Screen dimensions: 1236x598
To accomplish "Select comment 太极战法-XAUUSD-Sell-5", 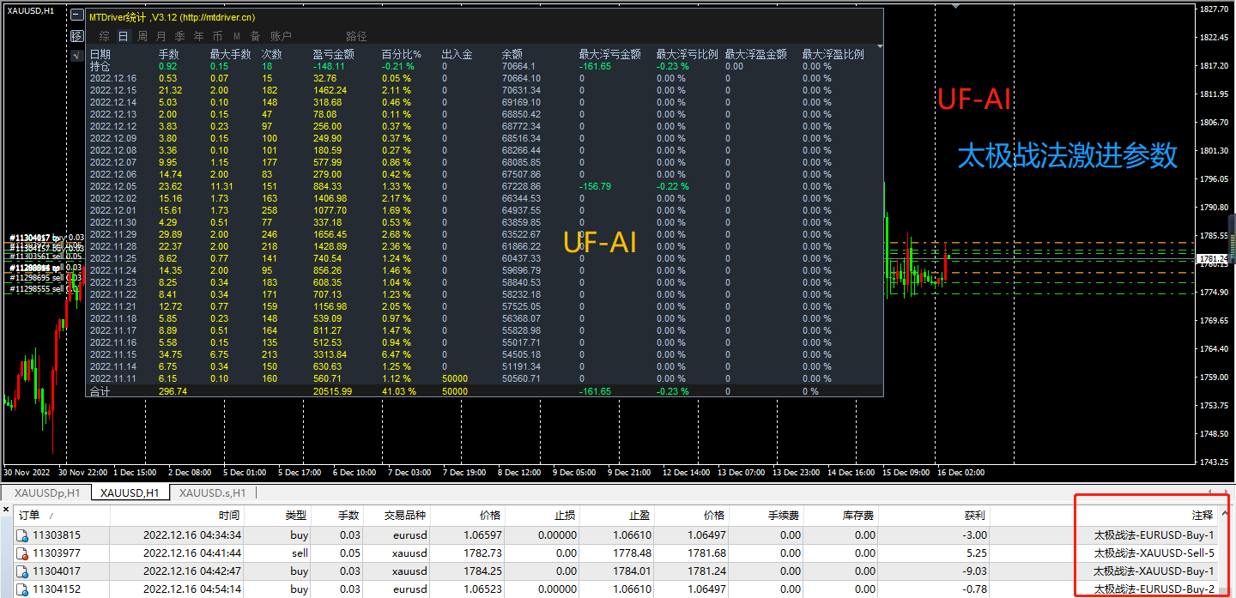I will pos(1154,553).
